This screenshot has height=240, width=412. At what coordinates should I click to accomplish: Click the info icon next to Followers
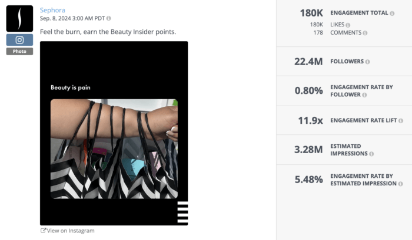coord(367,62)
